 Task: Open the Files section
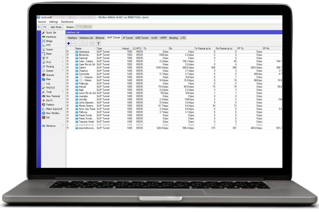click(x=48, y=79)
